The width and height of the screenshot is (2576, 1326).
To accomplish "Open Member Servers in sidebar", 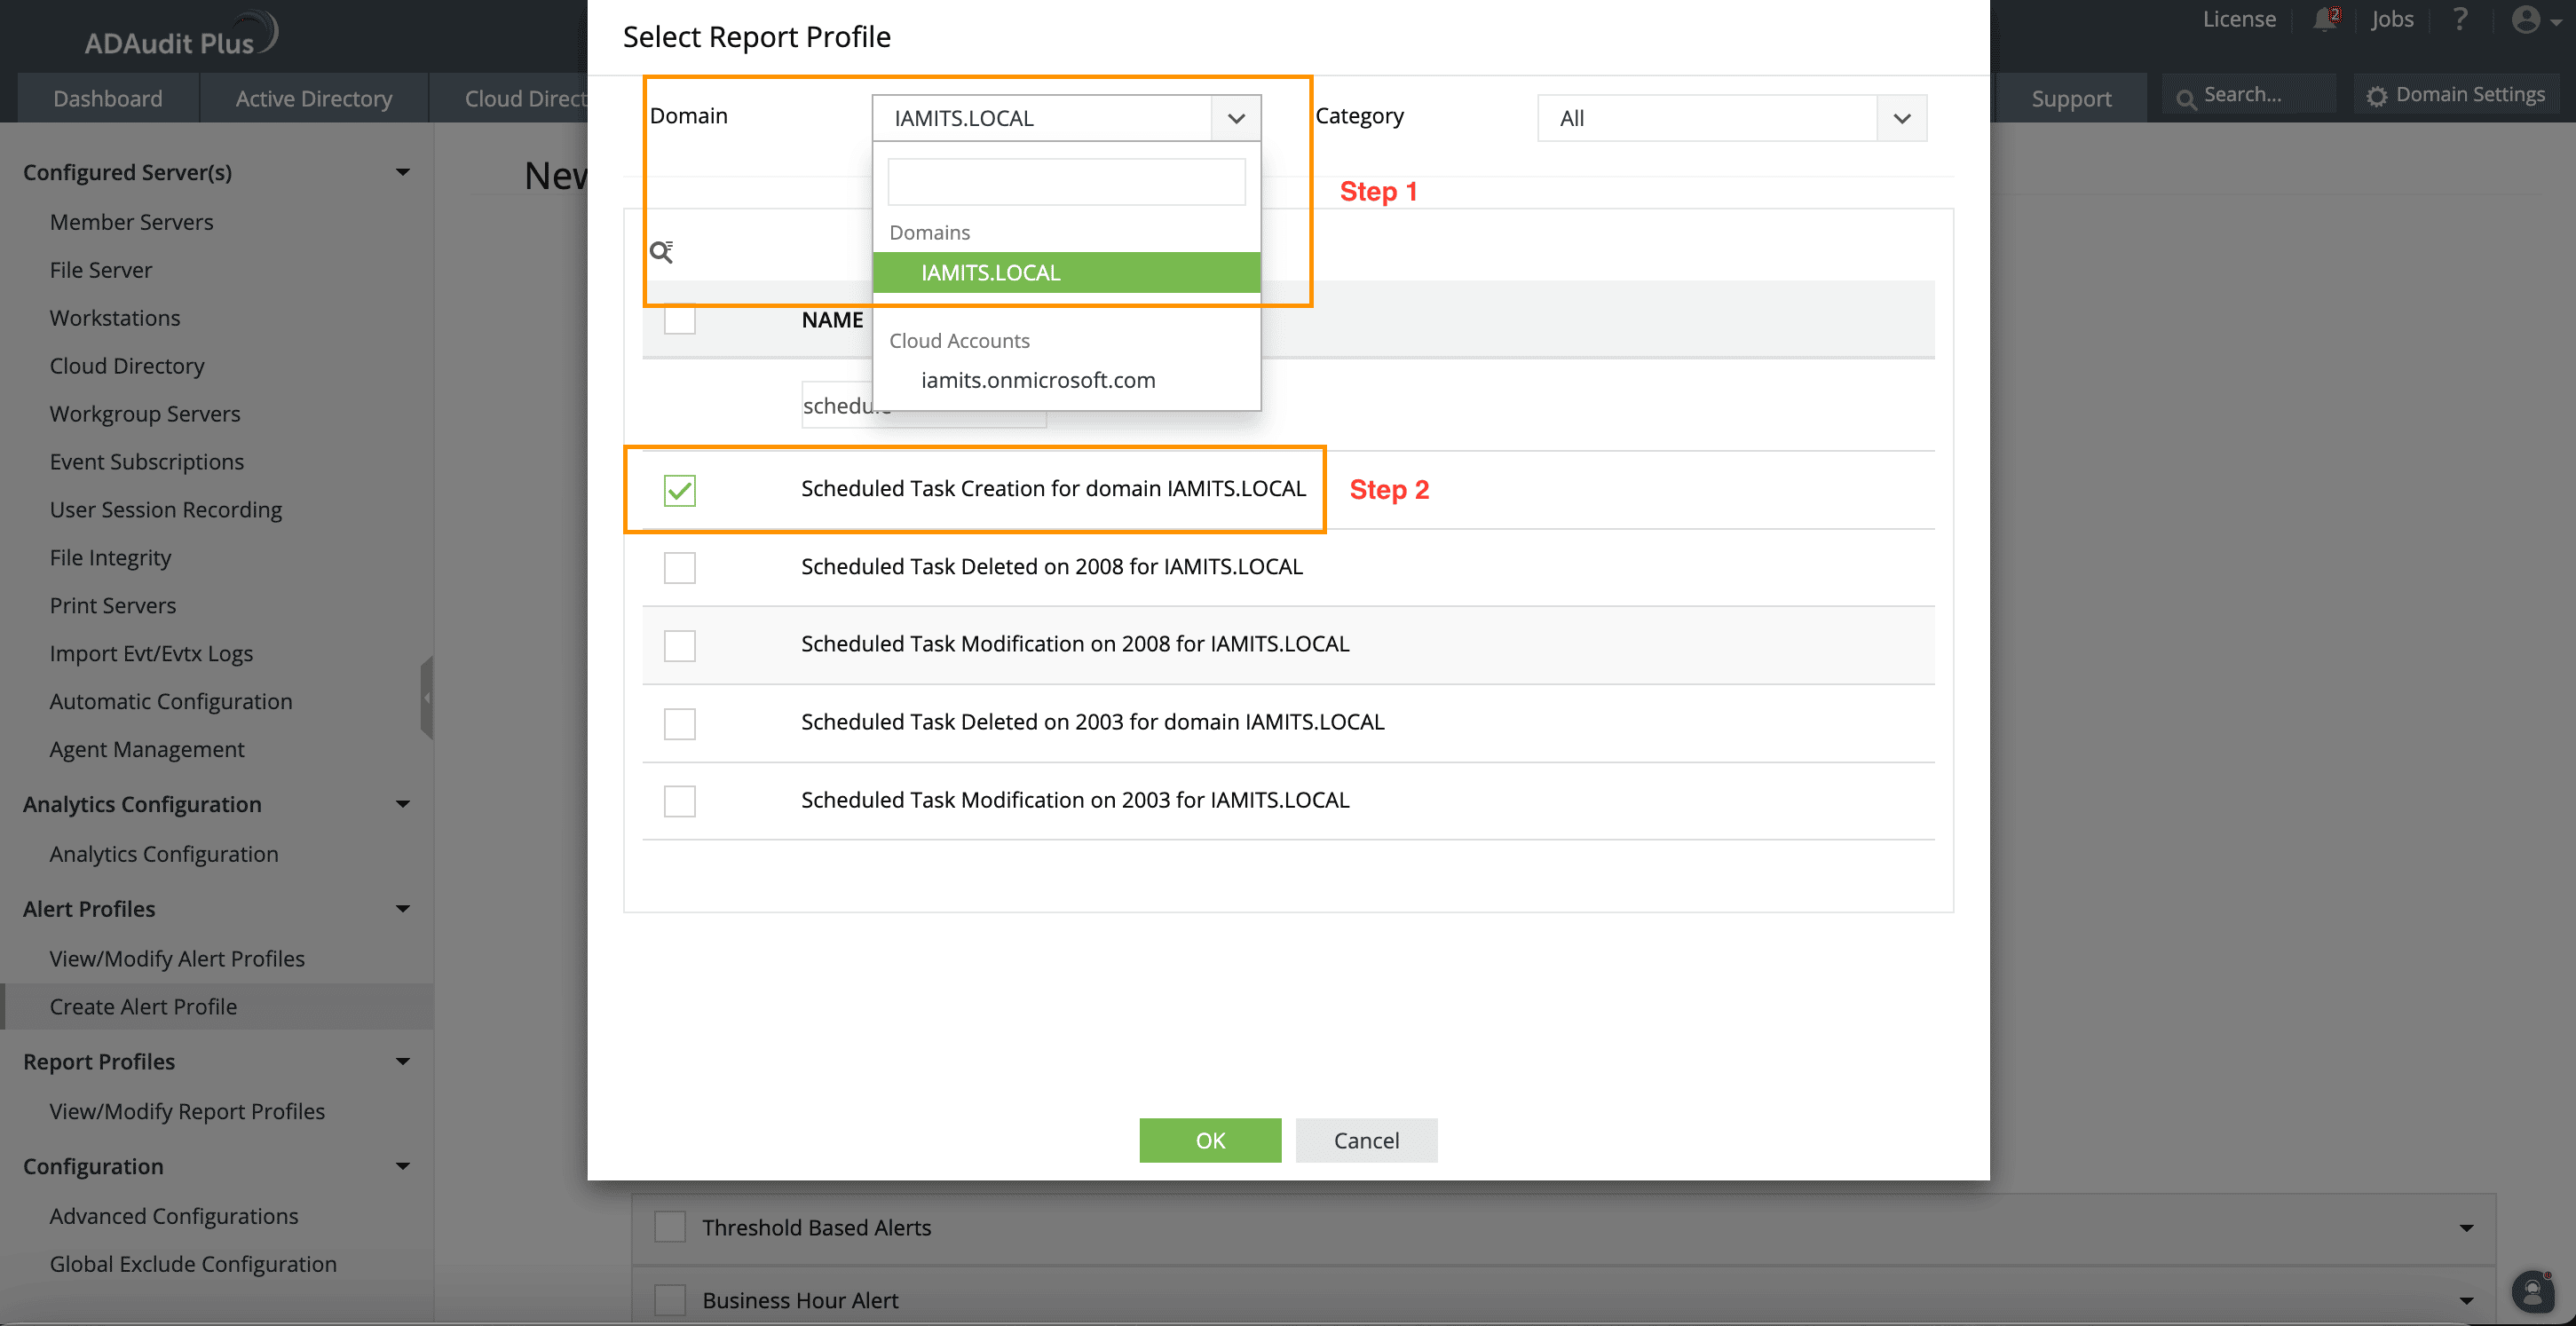I will [132, 221].
